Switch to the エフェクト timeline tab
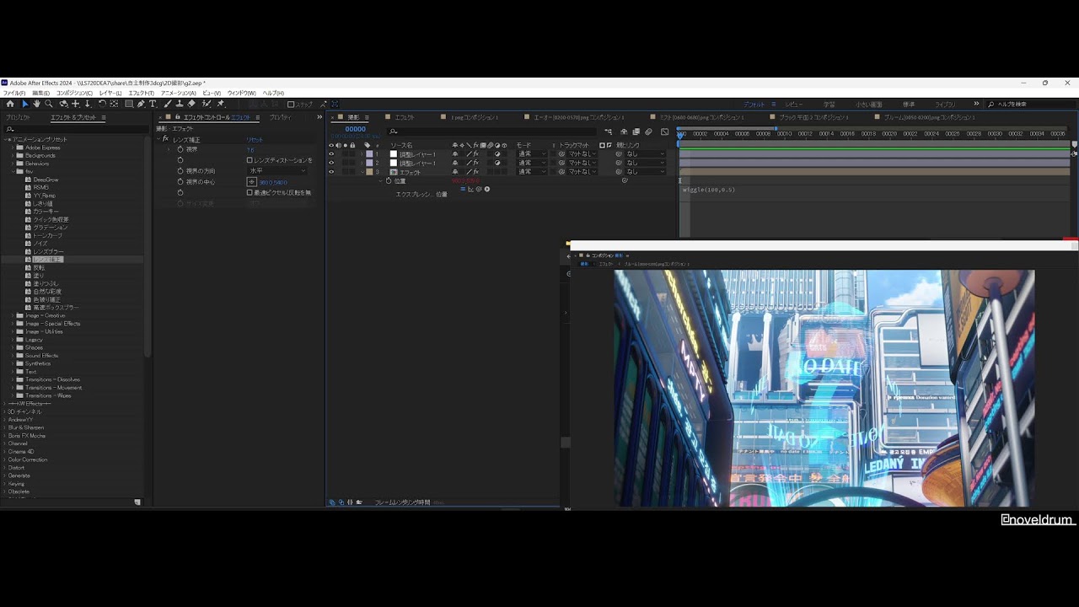The width and height of the screenshot is (1079, 607). point(405,117)
